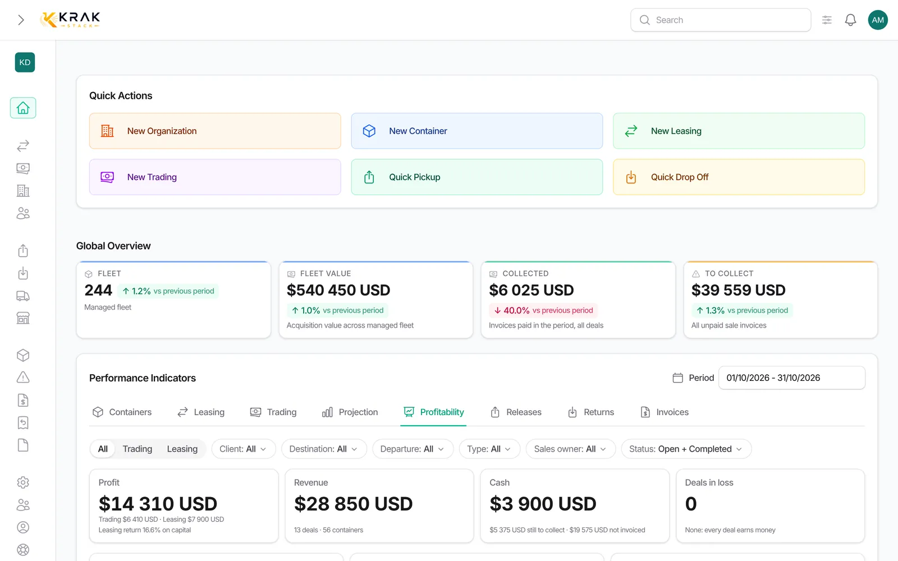Screen dimensions: 898x561
Task: Select the All segment in the deal filter
Action: click(x=103, y=449)
